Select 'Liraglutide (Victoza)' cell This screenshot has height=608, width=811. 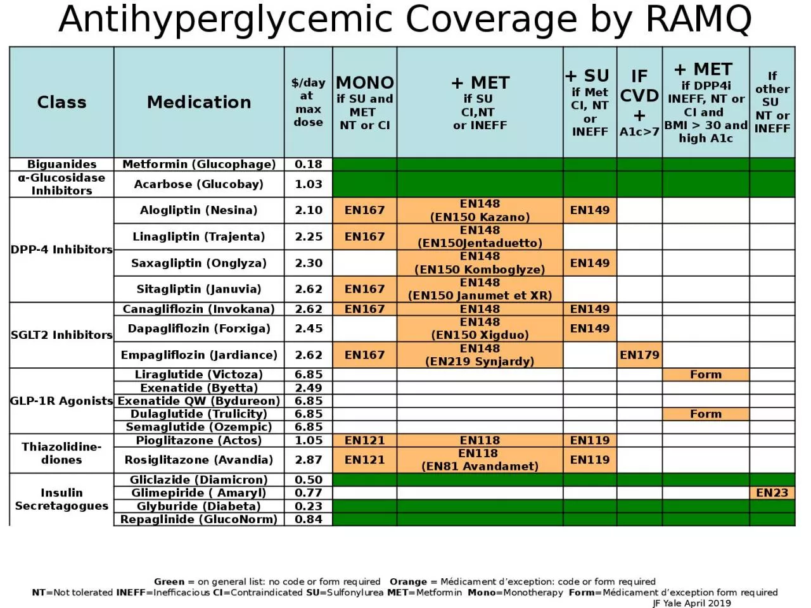tap(199, 374)
